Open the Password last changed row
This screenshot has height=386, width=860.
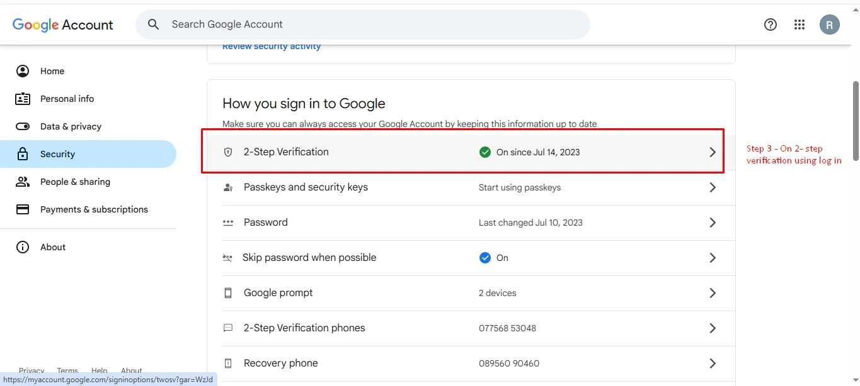tap(530, 223)
